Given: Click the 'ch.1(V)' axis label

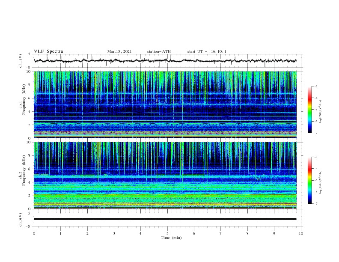Looking at the screenshot, I should pyautogui.click(x=20, y=61).
